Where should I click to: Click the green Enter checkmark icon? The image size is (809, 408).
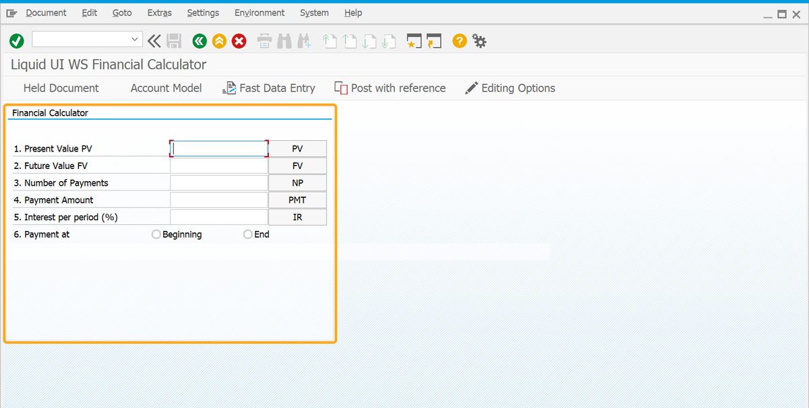[17, 41]
